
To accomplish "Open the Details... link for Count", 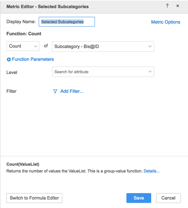I will tap(152, 171).
